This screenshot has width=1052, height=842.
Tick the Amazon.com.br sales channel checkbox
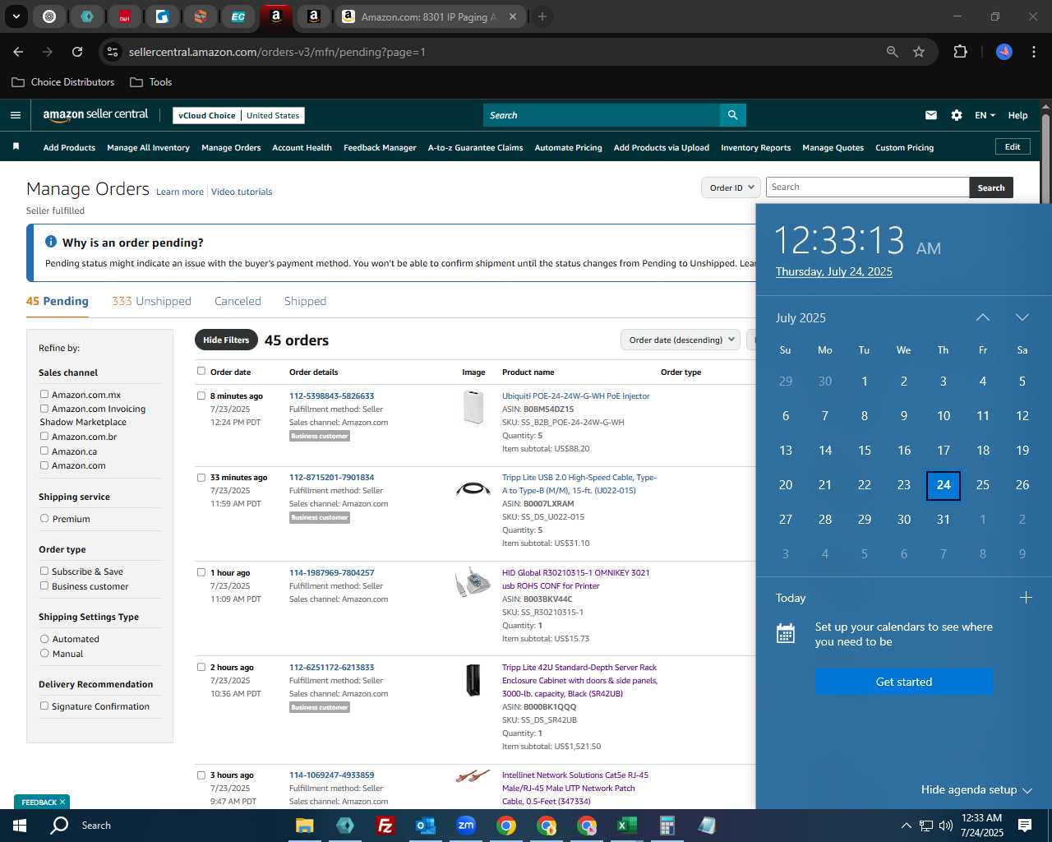(x=44, y=437)
